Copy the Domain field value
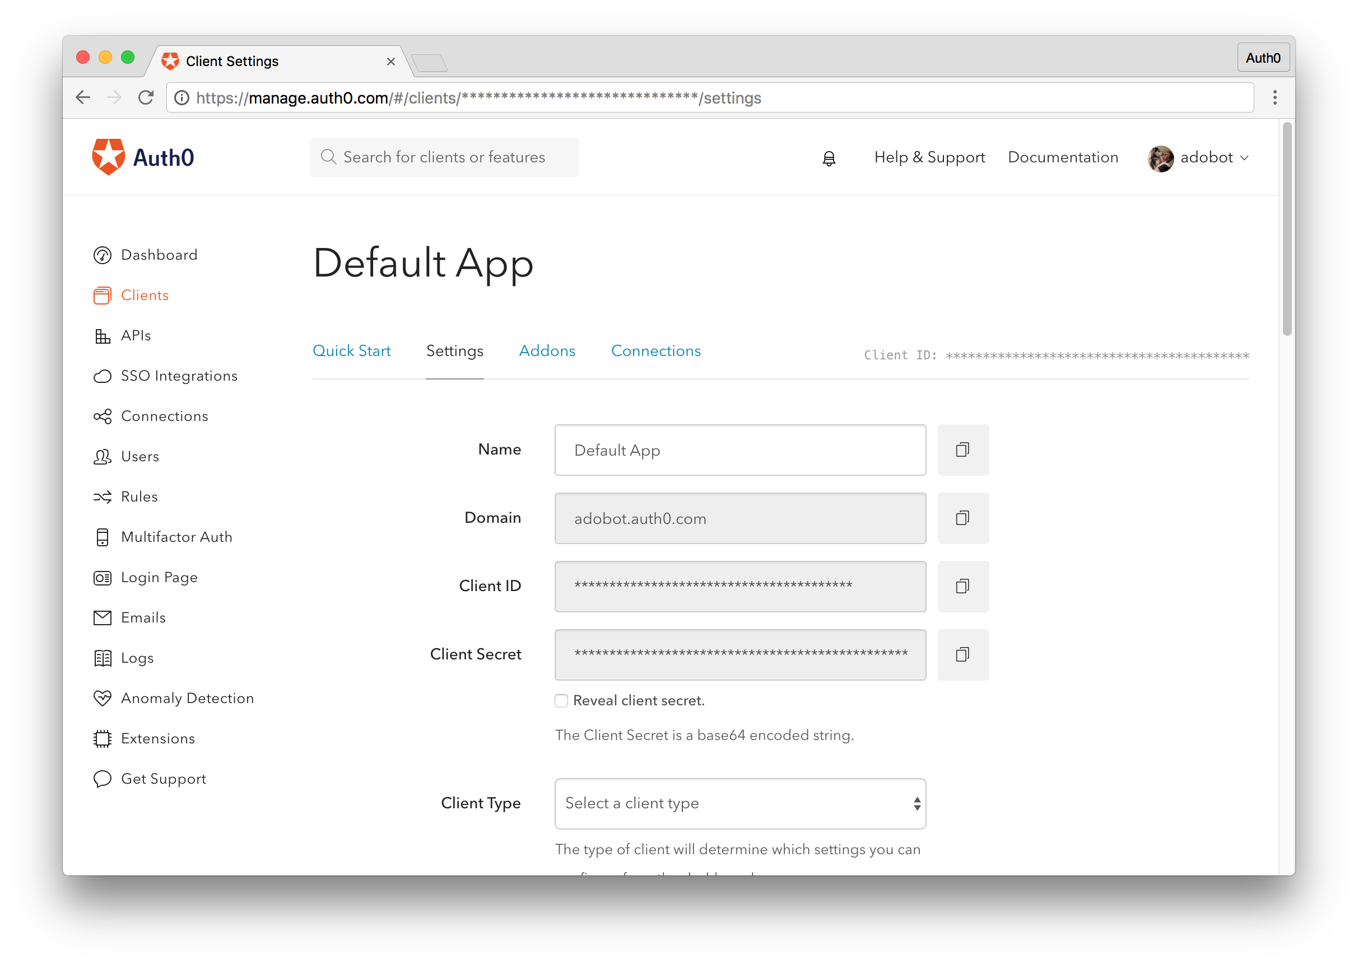Screen dimensions: 1358x965 pos(962,518)
